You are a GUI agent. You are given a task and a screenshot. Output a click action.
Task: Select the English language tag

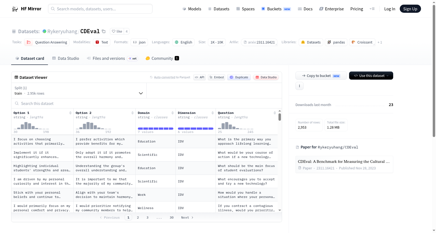click(183, 42)
